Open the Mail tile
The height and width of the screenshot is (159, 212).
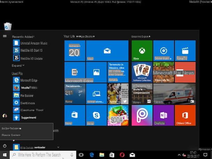(107, 51)
